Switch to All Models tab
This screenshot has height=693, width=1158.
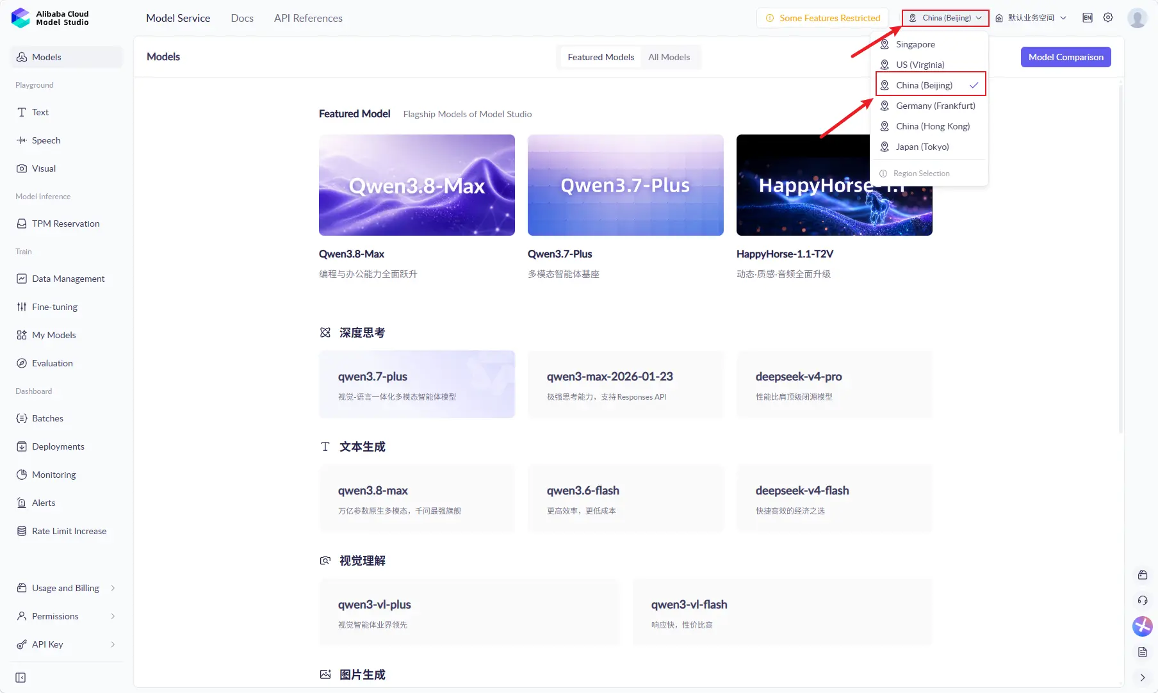[669, 57]
